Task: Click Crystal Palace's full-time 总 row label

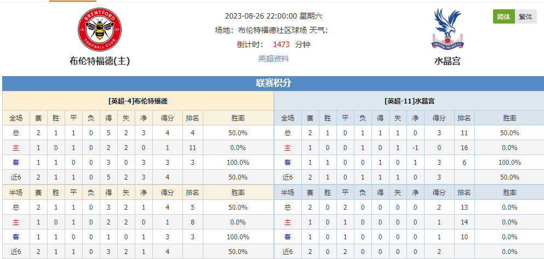Action: point(288,133)
